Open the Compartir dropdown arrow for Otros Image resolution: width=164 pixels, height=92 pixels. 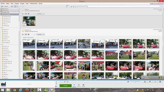[44, 14]
